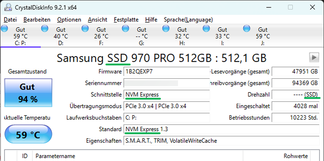Select drive G: status orb
Screen dimensions: 324x161
[x=125, y=28]
